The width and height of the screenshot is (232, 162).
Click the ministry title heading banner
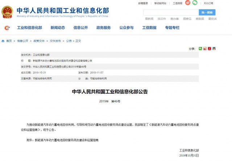pyautogui.click(x=63, y=12)
